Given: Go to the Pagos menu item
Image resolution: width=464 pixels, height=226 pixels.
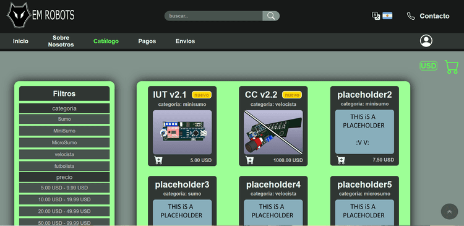Looking at the screenshot, I should 147,41.
